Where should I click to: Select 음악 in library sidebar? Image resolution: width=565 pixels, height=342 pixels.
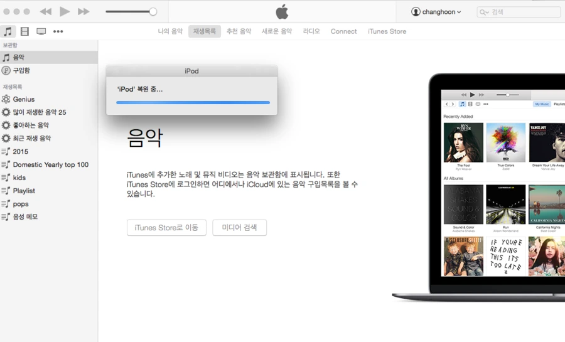48,57
